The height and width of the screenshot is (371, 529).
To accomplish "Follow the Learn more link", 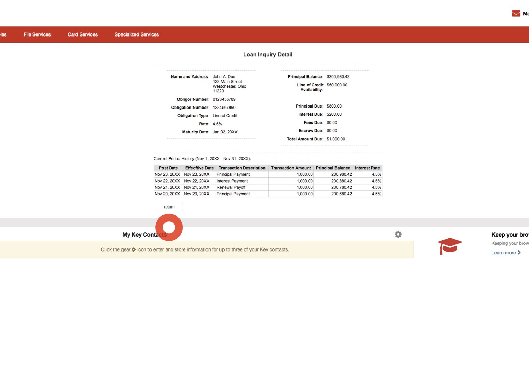I will (503, 253).
